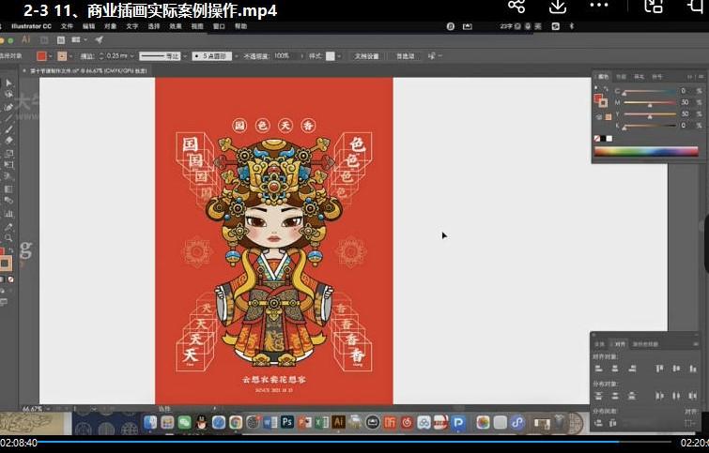Screen dimensions: 709x453
Task: Click the opacity 100% input field
Action: coord(282,56)
